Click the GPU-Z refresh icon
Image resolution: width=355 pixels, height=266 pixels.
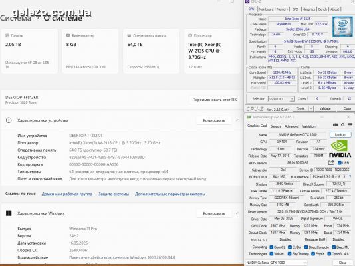coord(343,125)
